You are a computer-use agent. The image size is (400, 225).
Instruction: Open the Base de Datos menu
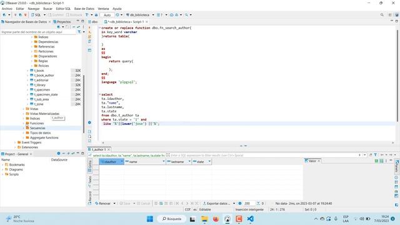84,9
